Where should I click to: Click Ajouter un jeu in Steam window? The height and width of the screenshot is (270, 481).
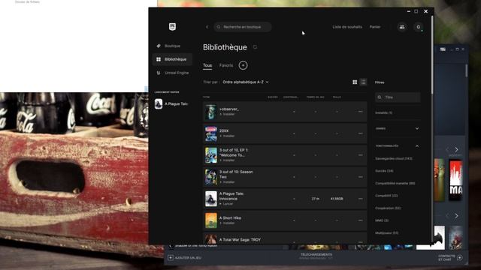(185, 258)
